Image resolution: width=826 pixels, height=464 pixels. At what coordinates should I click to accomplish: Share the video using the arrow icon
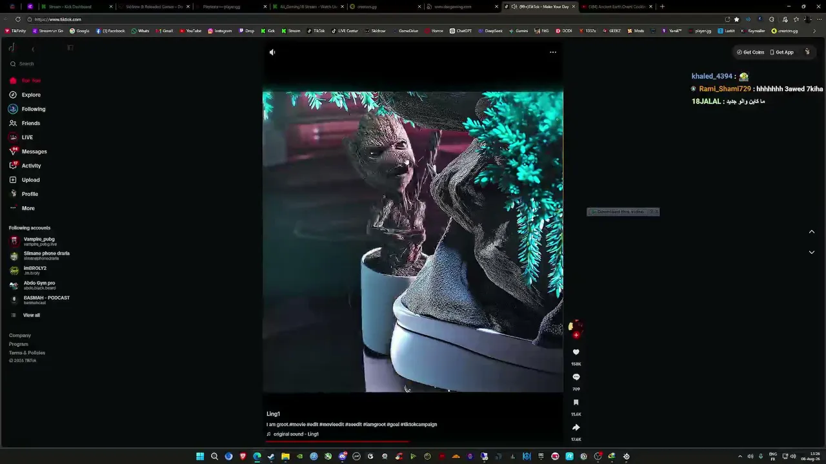576,427
